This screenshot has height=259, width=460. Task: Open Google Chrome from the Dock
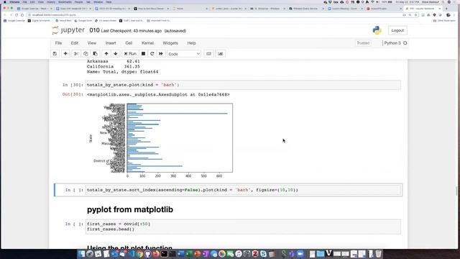tap(139, 254)
